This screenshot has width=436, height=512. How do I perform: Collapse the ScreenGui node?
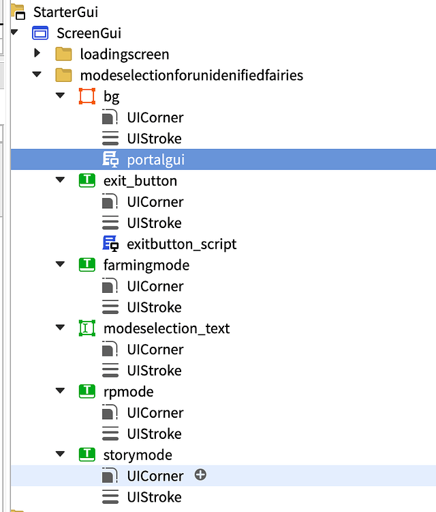[14, 32]
